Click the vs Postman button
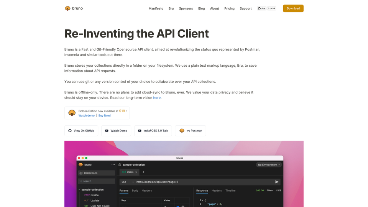Viewport: 368px width, 207px height. [x=191, y=131]
